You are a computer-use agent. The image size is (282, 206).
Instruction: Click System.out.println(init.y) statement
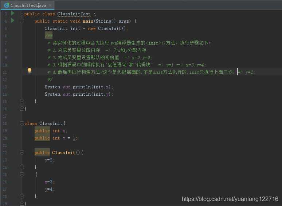point(79,94)
